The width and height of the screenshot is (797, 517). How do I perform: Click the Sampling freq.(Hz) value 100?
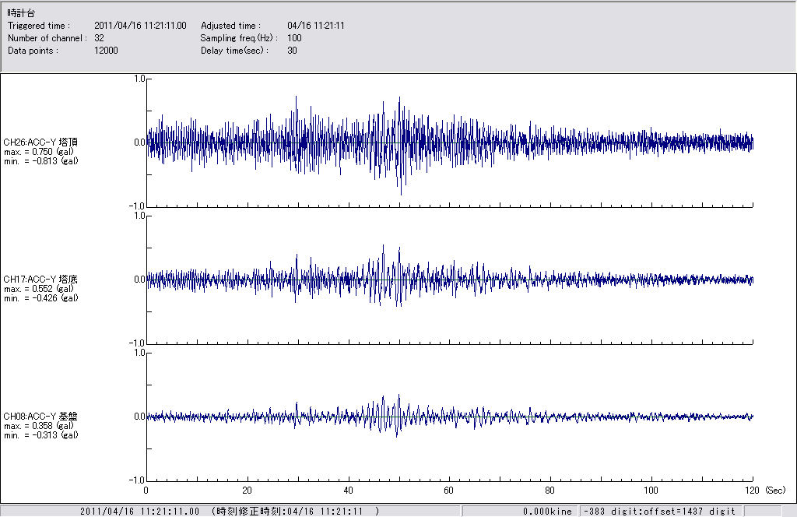coord(294,38)
